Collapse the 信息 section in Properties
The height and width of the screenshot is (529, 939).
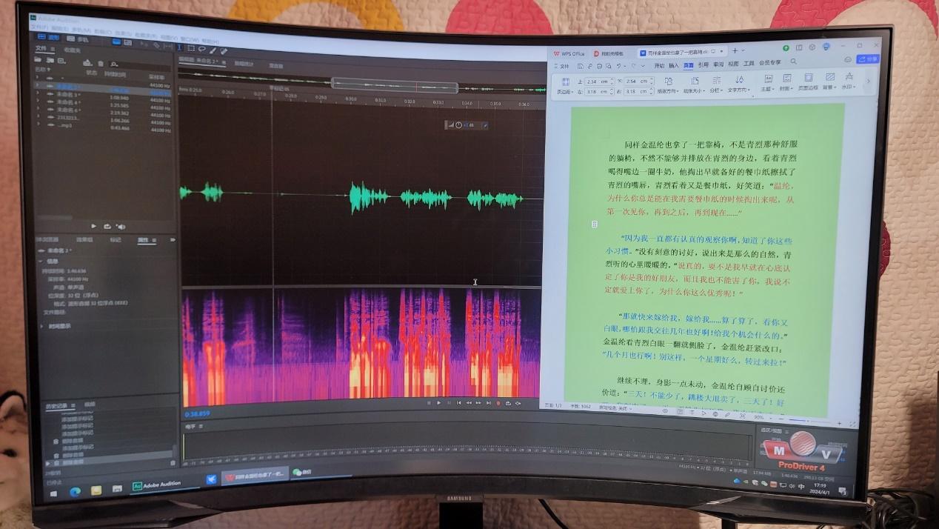[x=41, y=261]
